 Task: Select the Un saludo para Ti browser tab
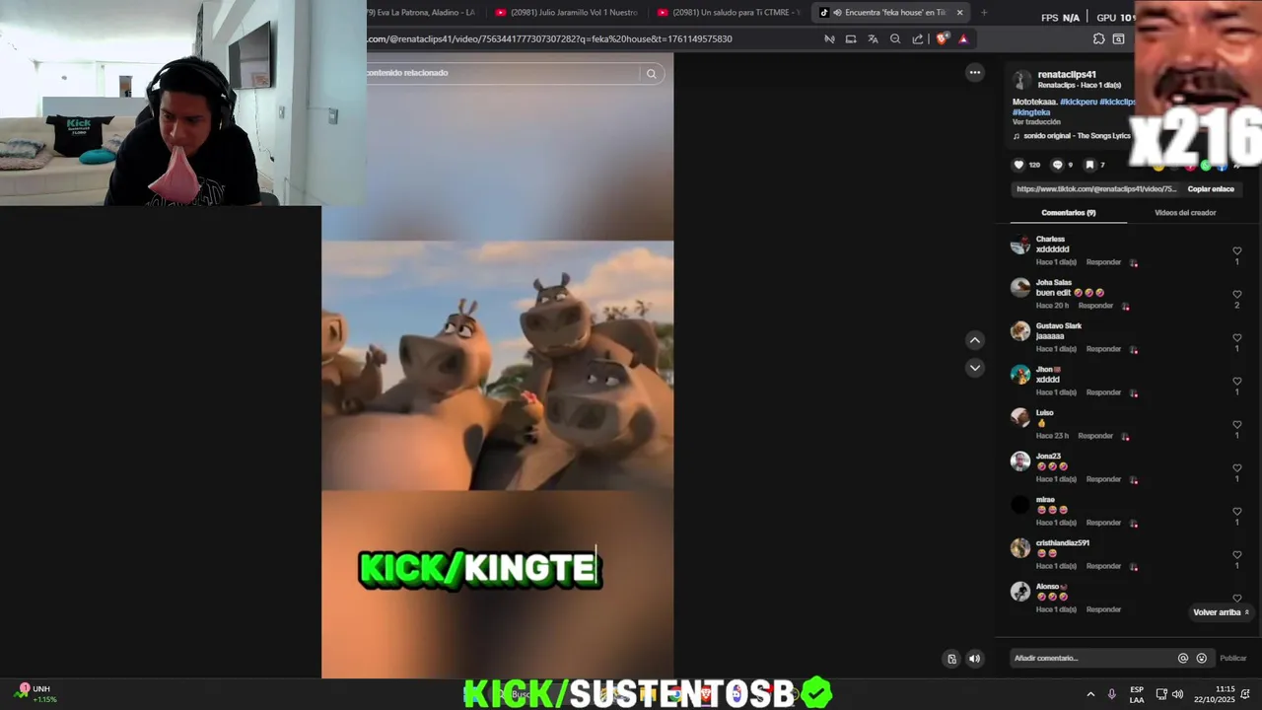click(730, 13)
